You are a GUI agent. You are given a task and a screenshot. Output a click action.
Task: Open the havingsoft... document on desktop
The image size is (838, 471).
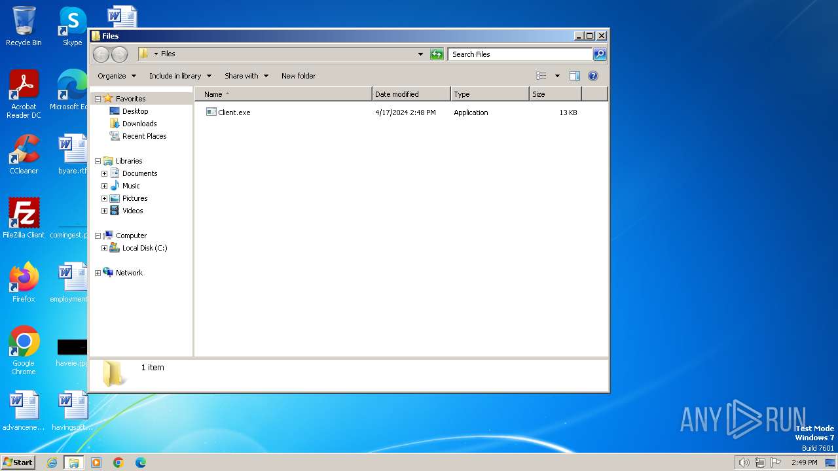pyautogui.click(x=72, y=411)
